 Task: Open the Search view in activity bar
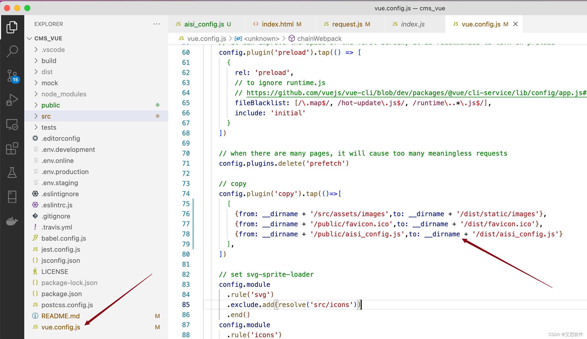point(12,51)
